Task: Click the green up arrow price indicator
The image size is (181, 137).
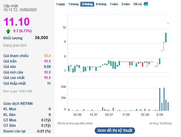Action: click(x=8, y=31)
